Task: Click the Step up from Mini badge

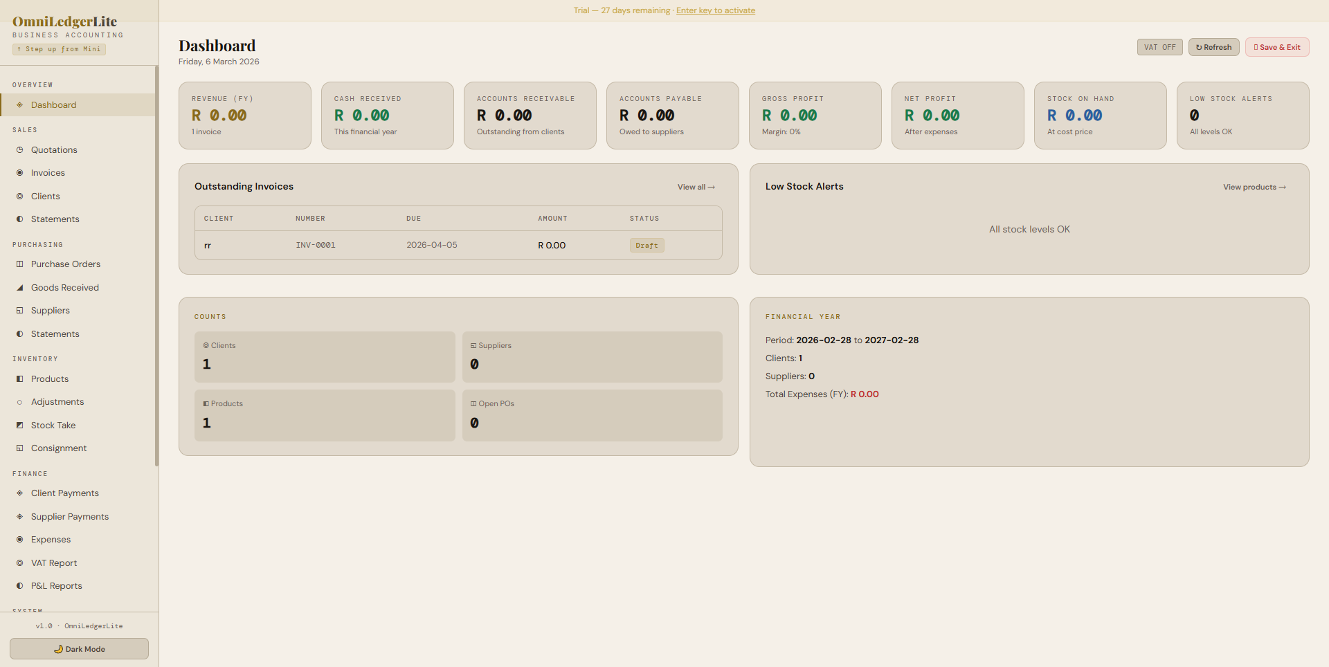Action: tap(59, 49)
